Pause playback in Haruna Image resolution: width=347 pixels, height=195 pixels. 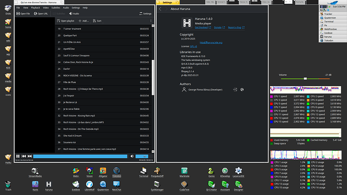[18, 156]
